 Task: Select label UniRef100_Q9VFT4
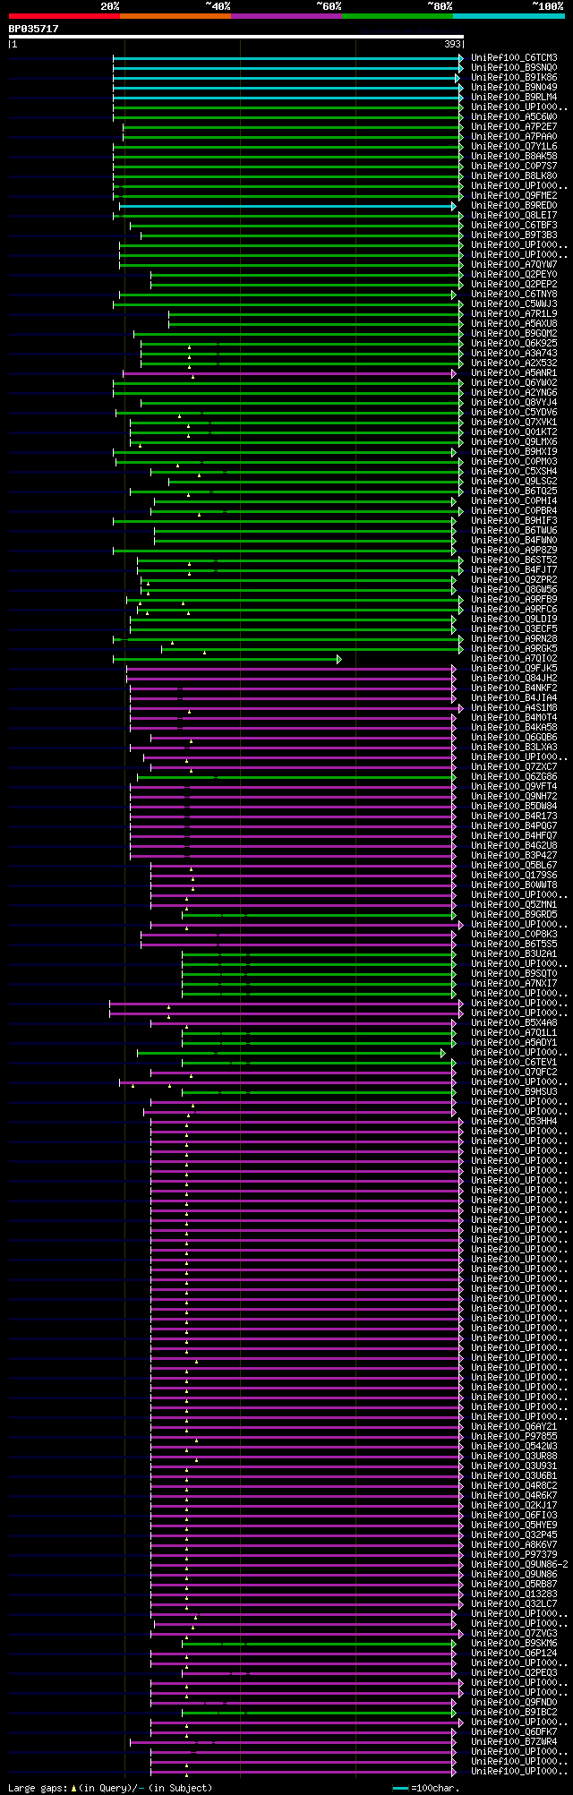[514, 786]
